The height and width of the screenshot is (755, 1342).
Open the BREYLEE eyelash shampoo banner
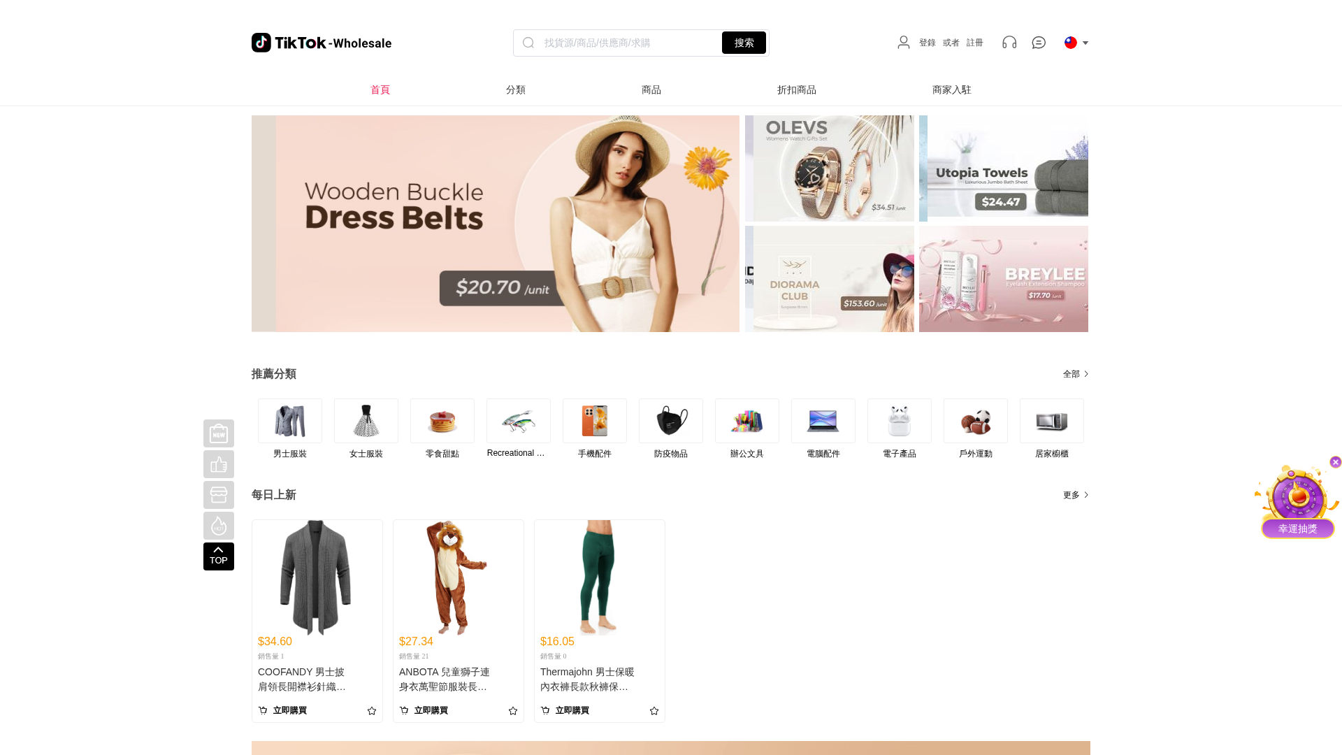(1004, 279)
